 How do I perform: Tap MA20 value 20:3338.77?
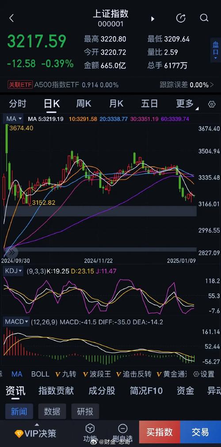pyautogui.click(x=114, y=119)
